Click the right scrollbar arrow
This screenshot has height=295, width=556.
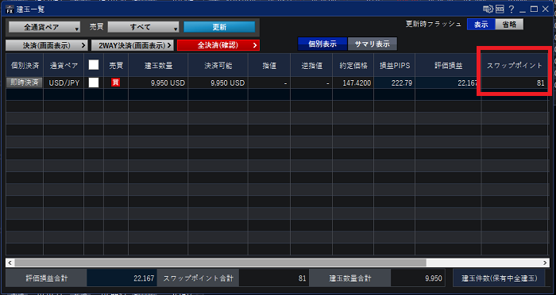pos(545,262)
